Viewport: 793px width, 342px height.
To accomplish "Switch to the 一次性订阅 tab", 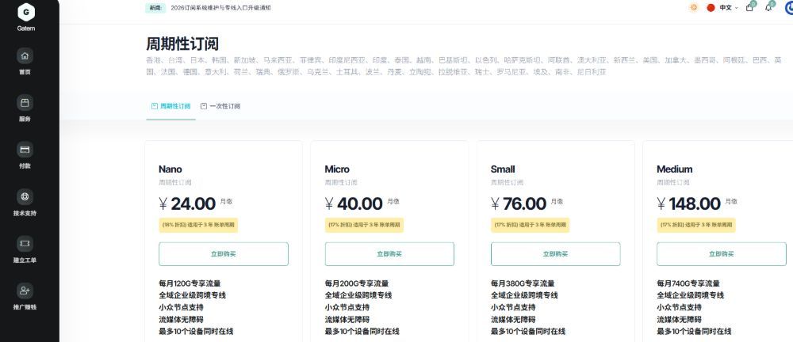I will coord(220,105).
